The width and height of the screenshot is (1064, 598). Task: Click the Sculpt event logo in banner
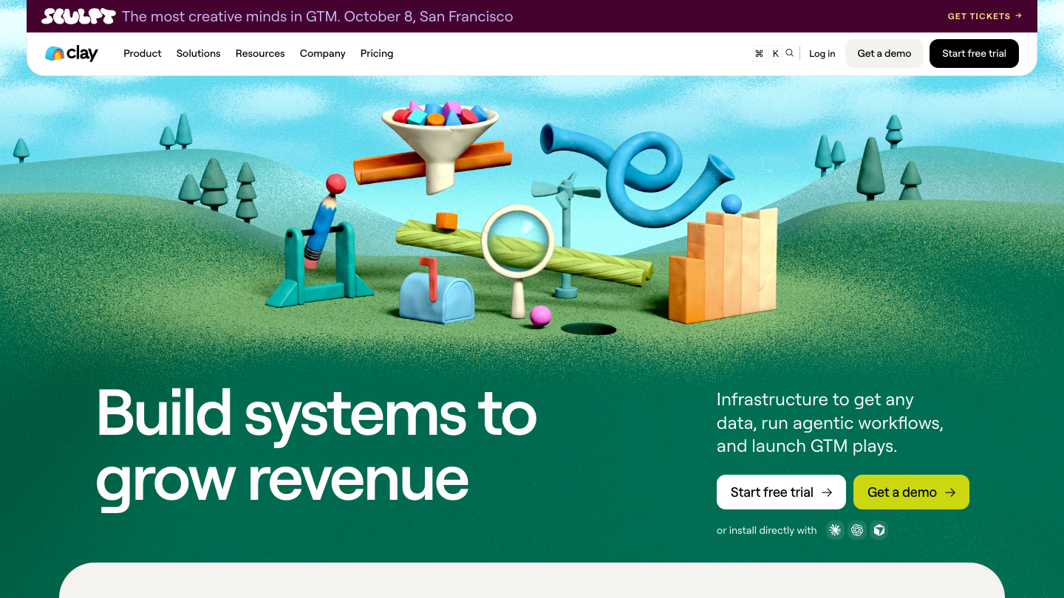coord(79,16)
